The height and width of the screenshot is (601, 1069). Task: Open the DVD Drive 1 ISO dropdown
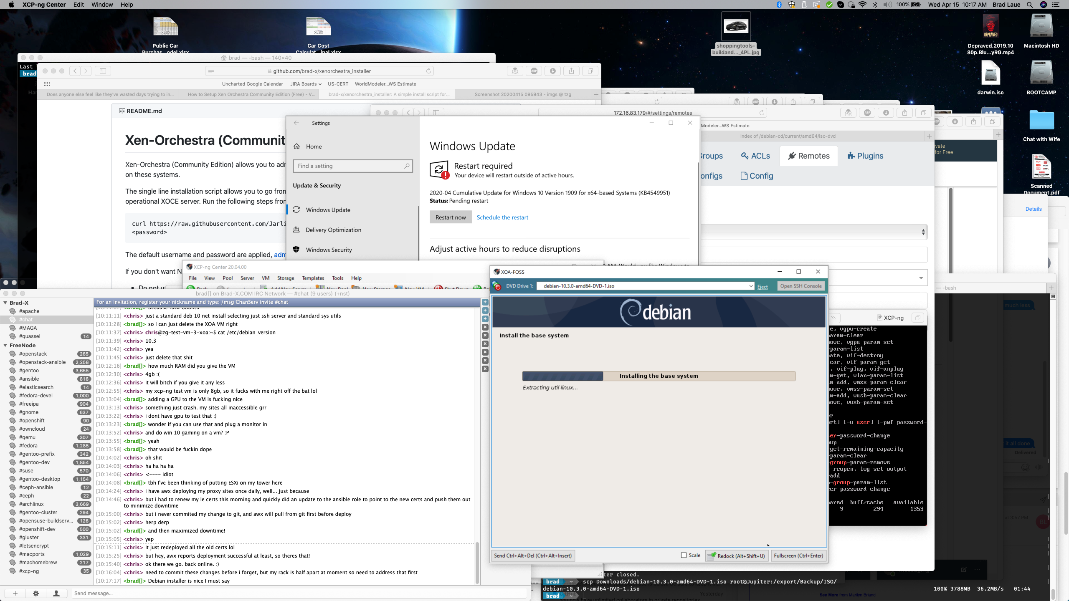pos(751,286)
